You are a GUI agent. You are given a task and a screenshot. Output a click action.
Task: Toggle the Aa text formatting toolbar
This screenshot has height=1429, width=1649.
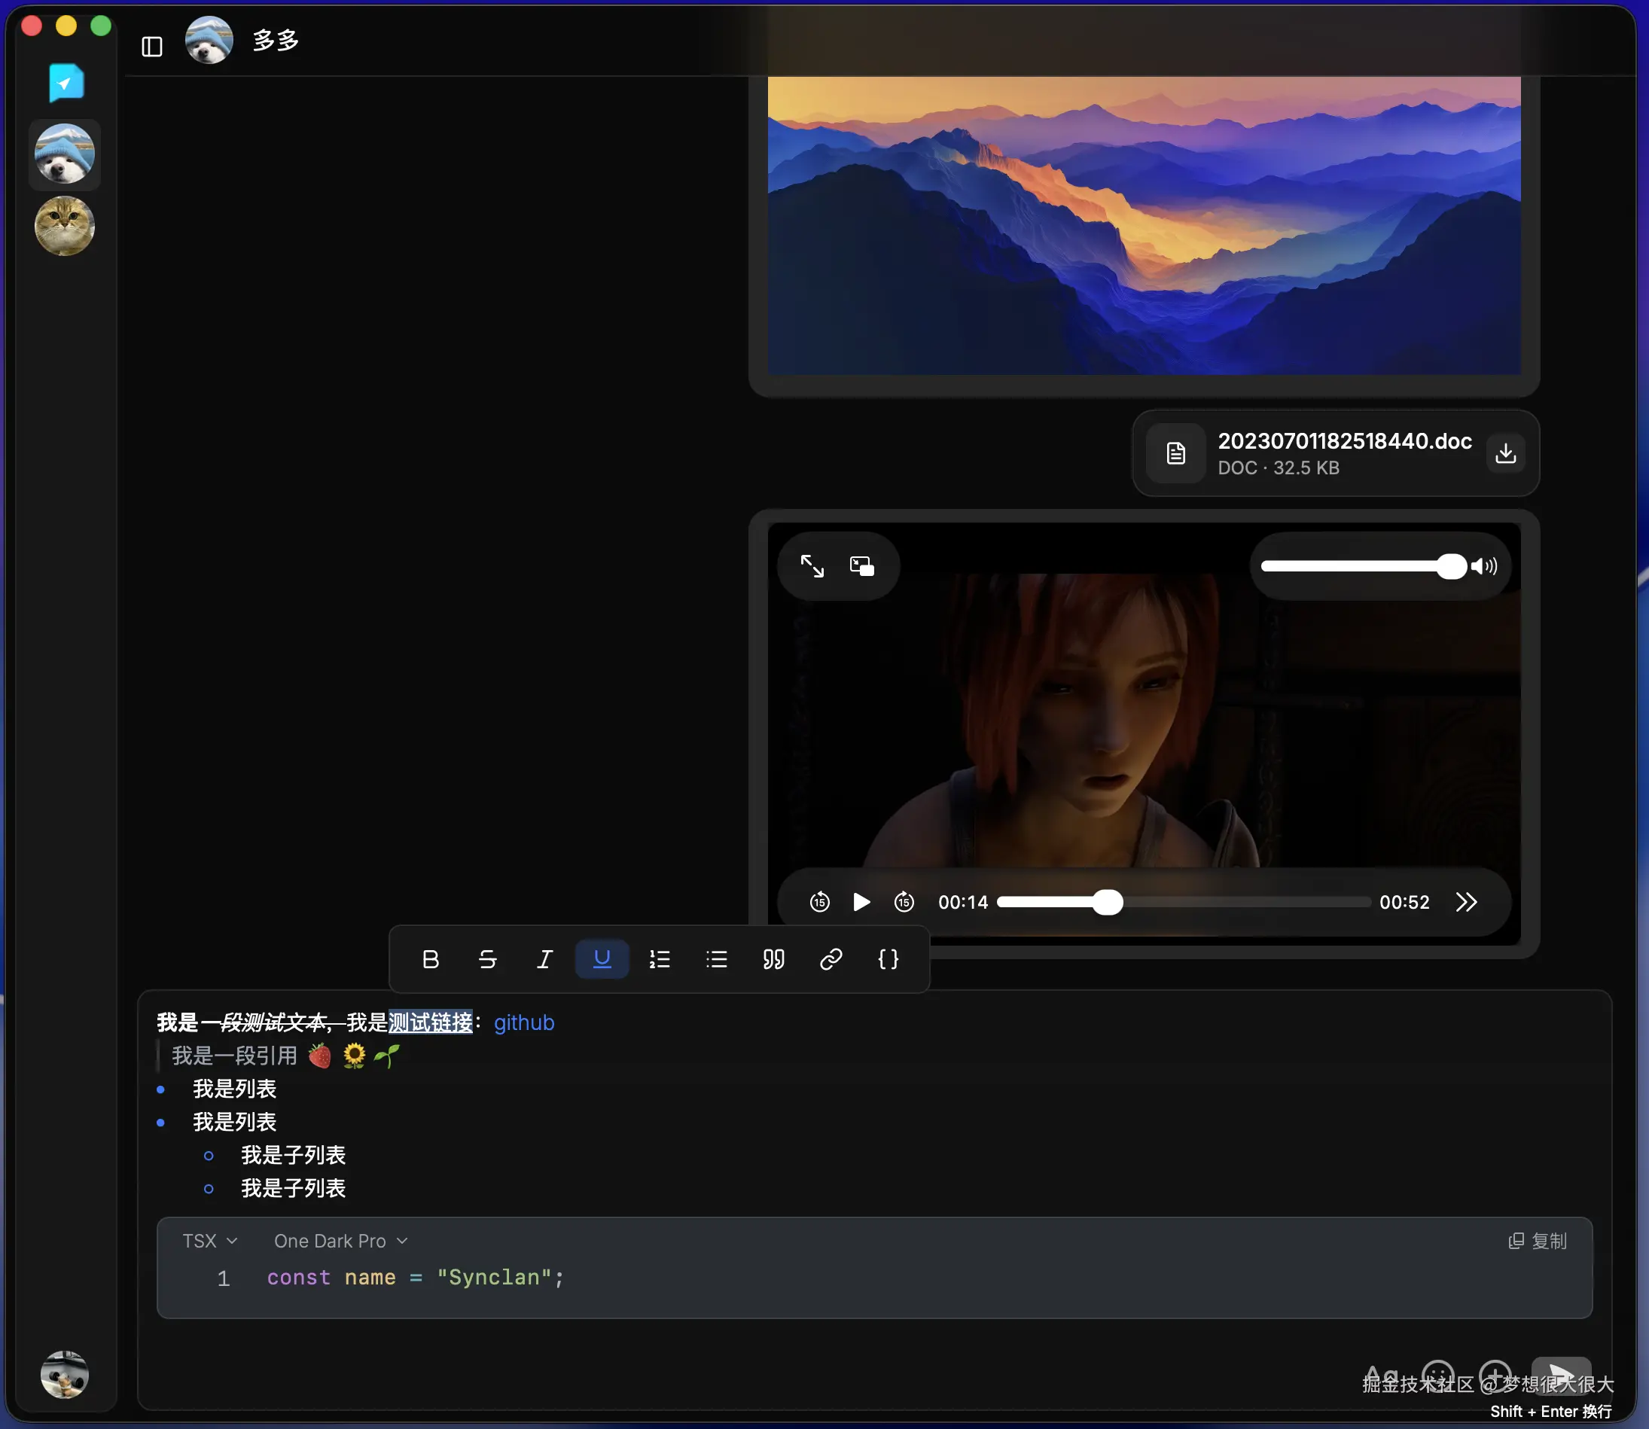coord(1382,1376)
